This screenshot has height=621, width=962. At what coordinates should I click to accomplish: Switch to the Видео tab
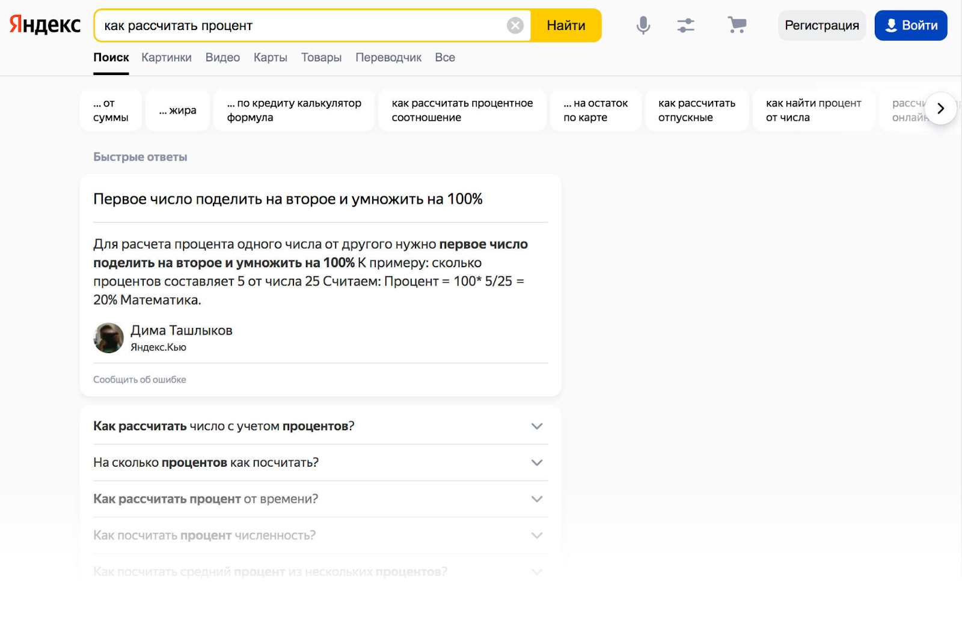(x=222, y=58)
